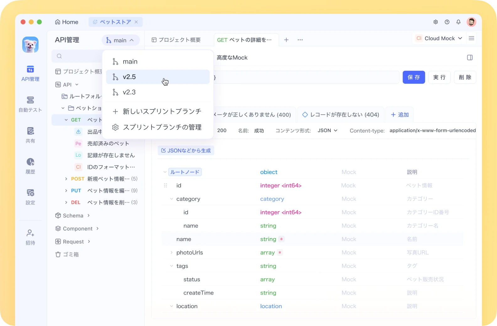497x326 pixels.
Task: Expand the API tree section
Action: pyautogui.click(x=77, y=85)
